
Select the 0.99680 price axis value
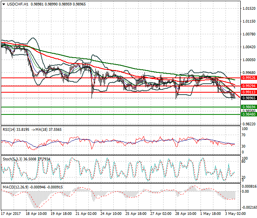[249, 73]
